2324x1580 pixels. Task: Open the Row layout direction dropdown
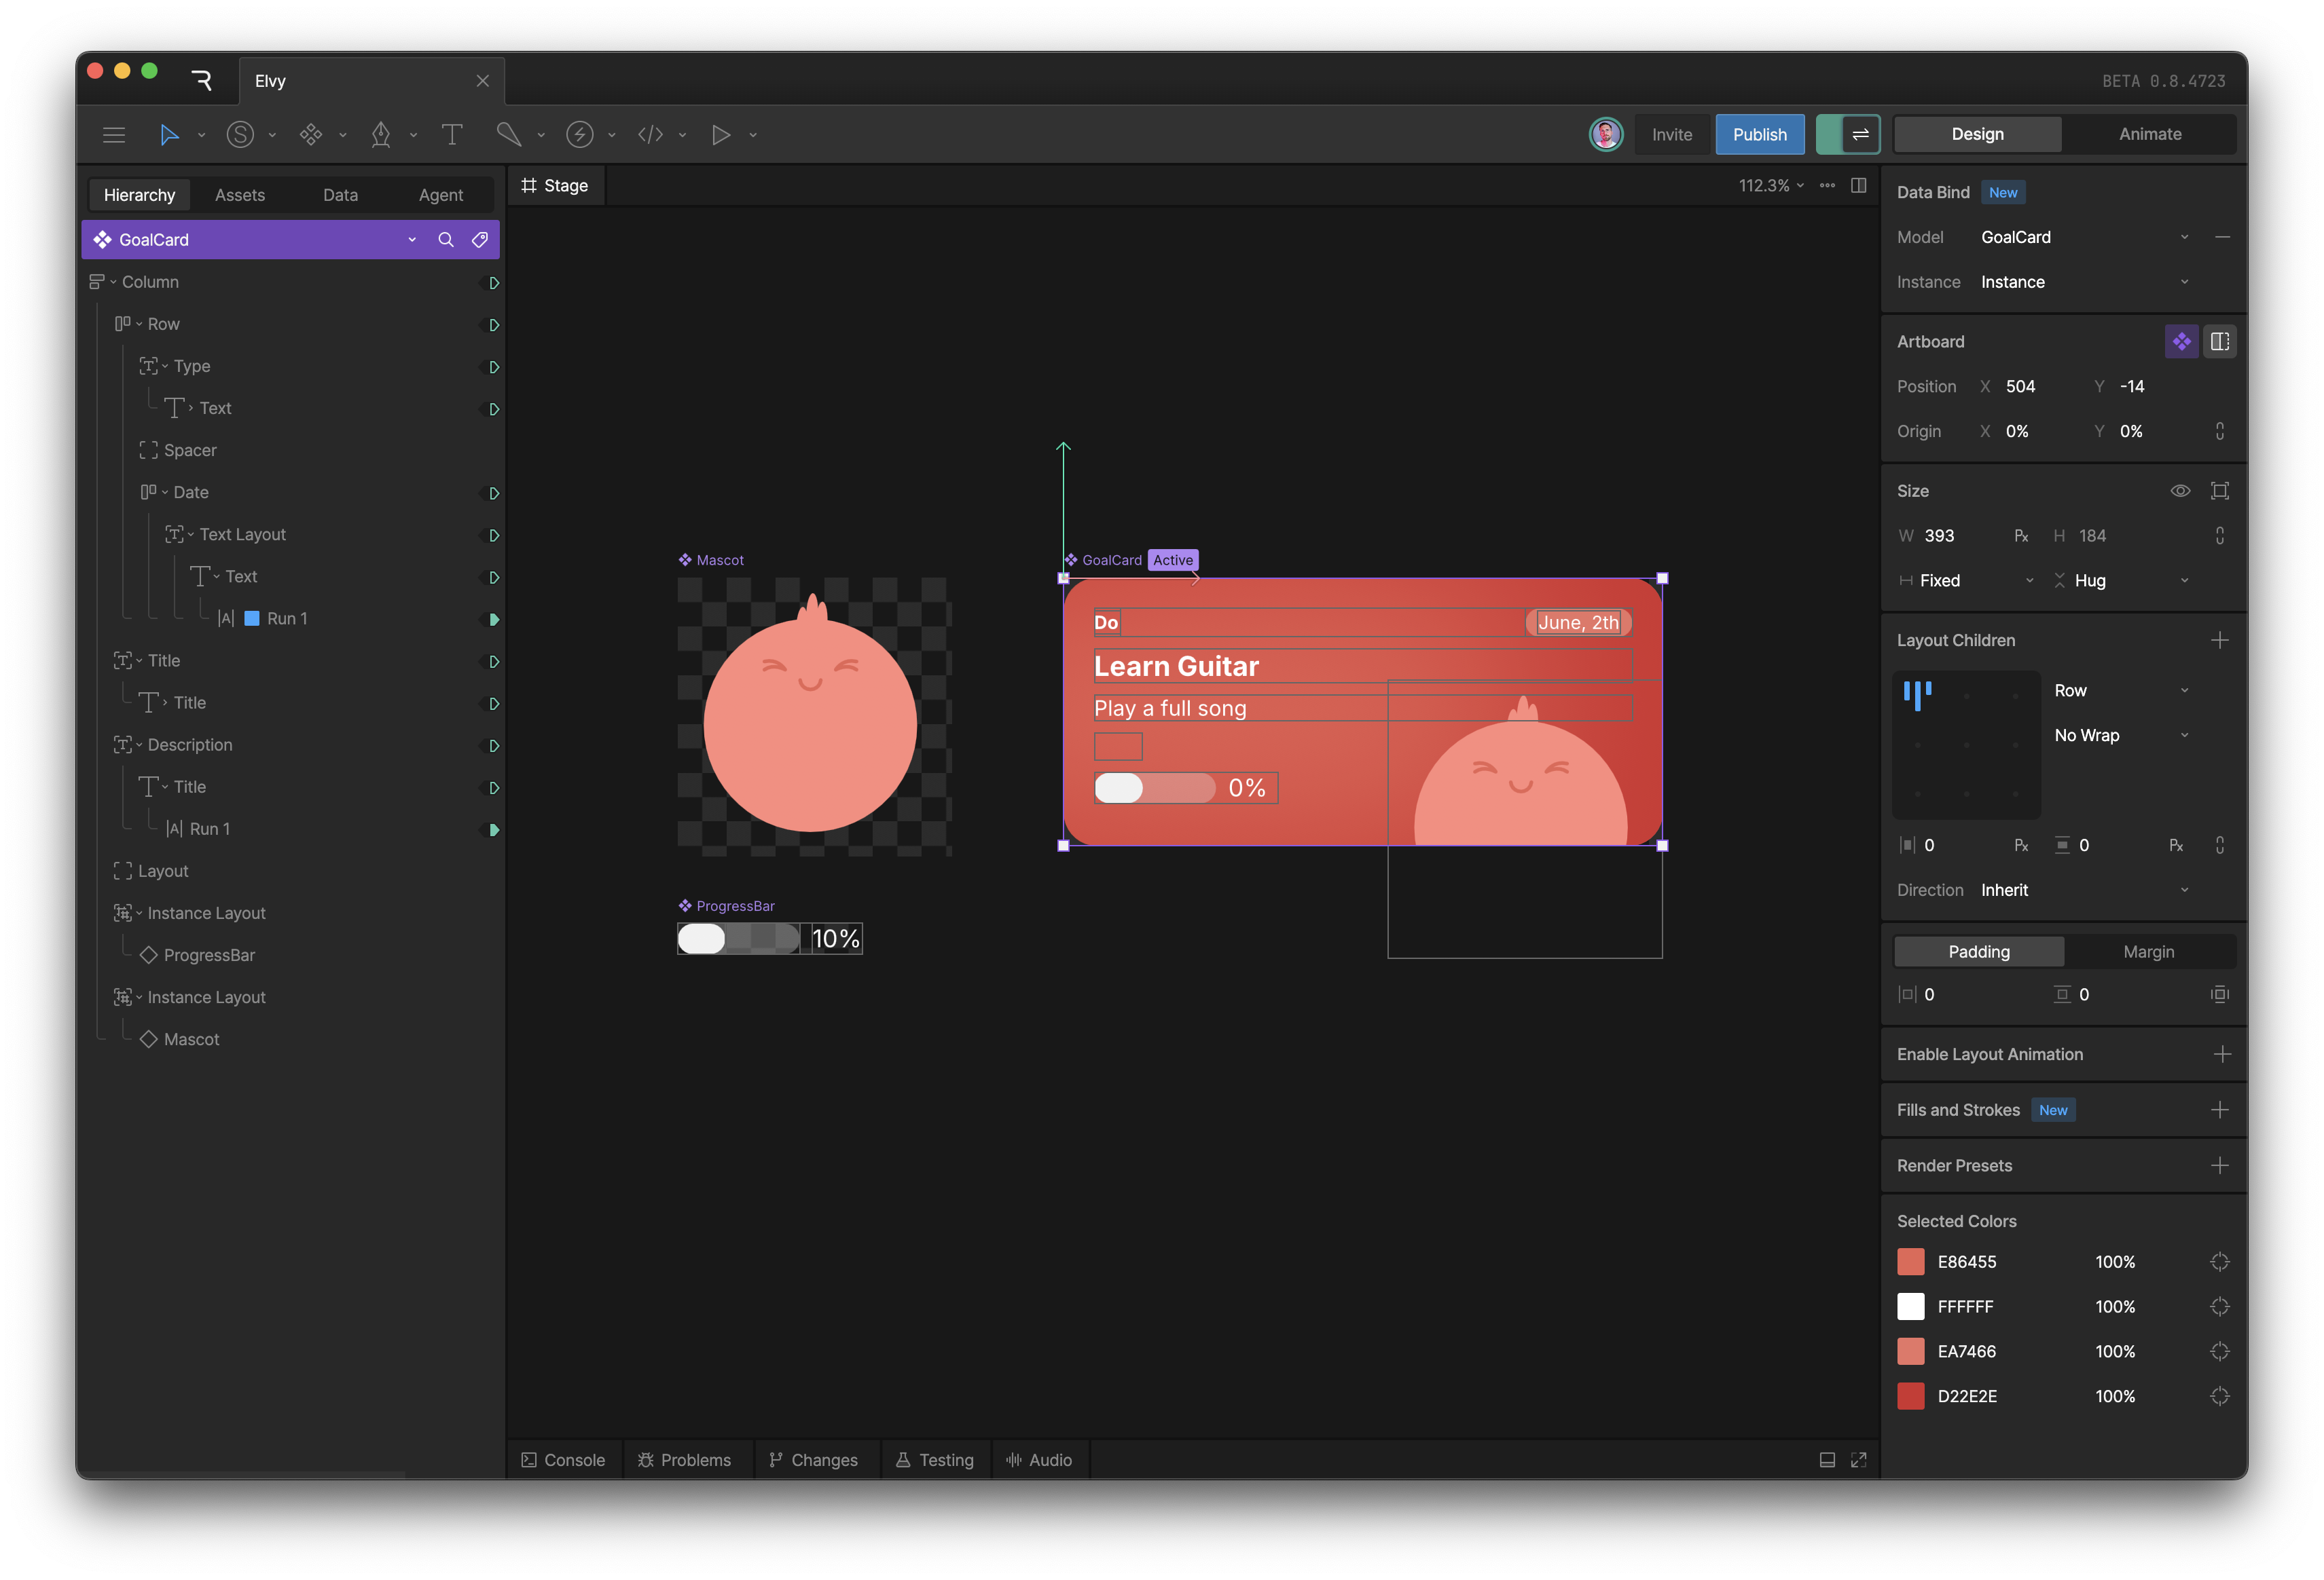tap(2122, 690)
